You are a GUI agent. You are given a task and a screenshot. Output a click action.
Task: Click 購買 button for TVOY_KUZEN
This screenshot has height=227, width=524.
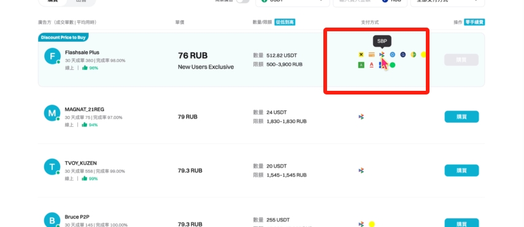coord(461,171)
